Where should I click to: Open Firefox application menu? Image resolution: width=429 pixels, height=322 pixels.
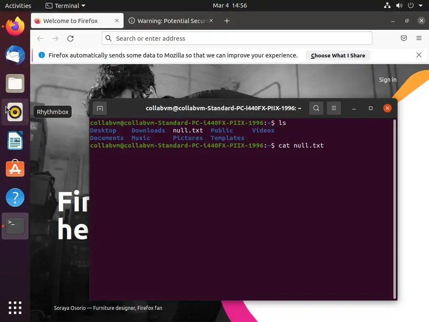[x=419, y=38]
